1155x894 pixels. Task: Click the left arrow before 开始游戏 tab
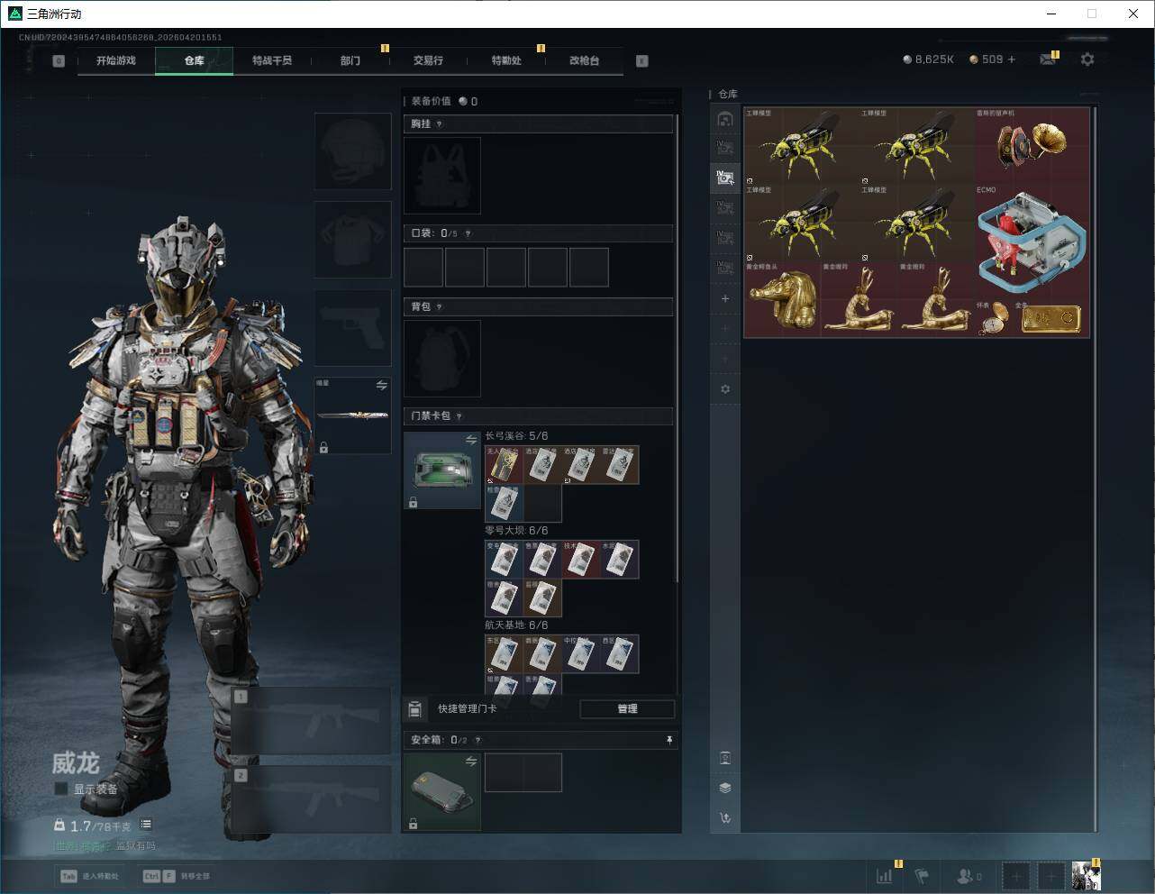point(59,61)
